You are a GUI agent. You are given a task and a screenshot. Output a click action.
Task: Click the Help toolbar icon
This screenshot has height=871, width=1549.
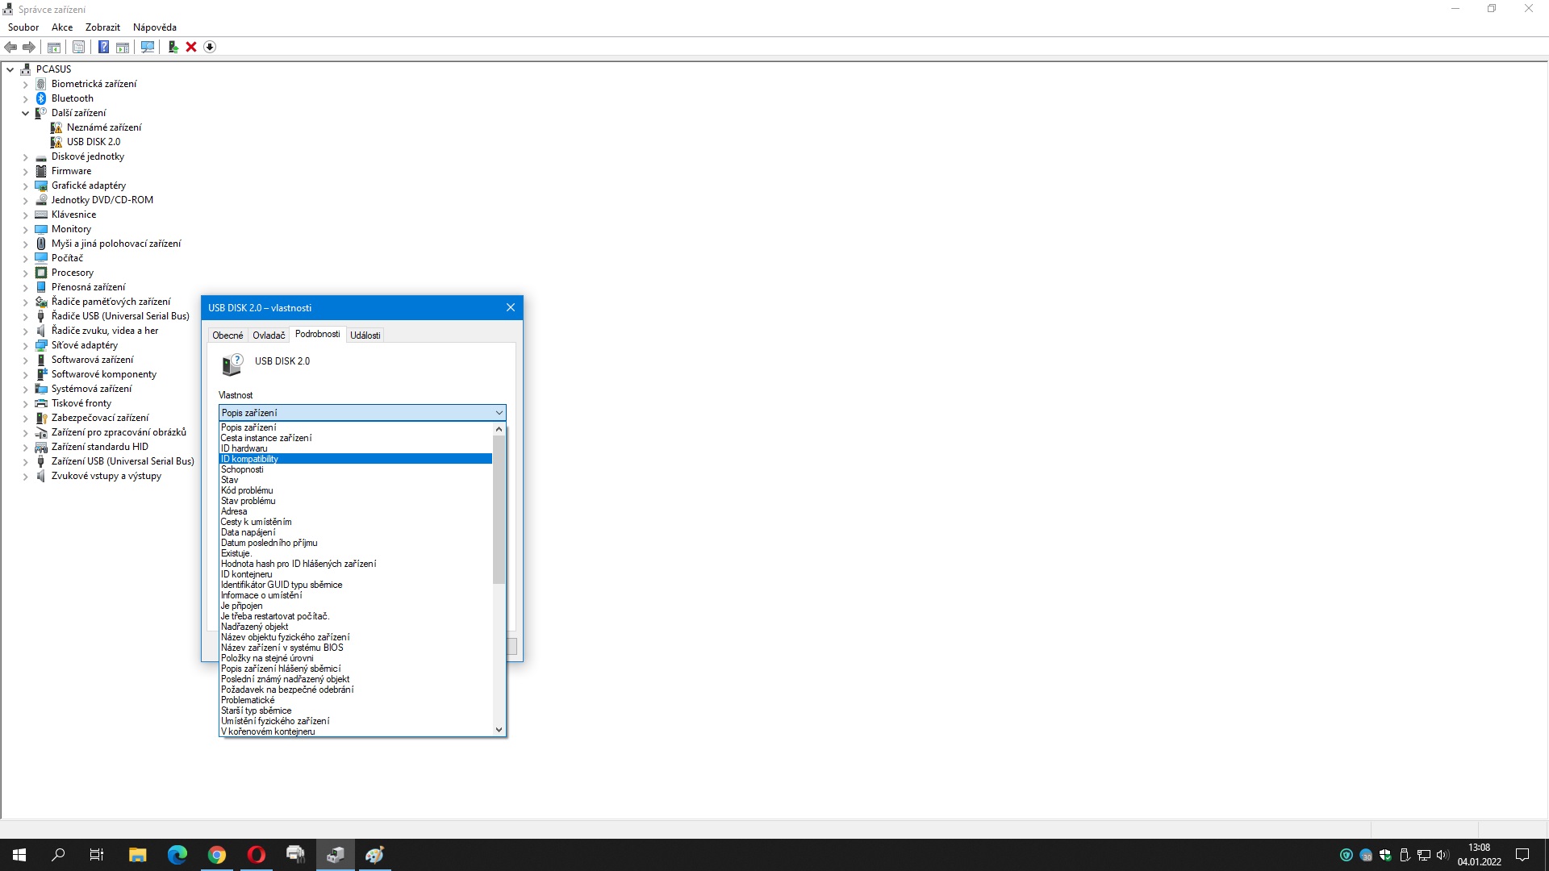pyautogui.click(x=103, y=47)
